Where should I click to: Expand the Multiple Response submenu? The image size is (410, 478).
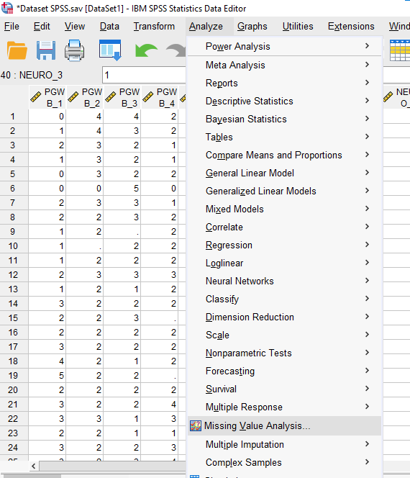point(285,407)
